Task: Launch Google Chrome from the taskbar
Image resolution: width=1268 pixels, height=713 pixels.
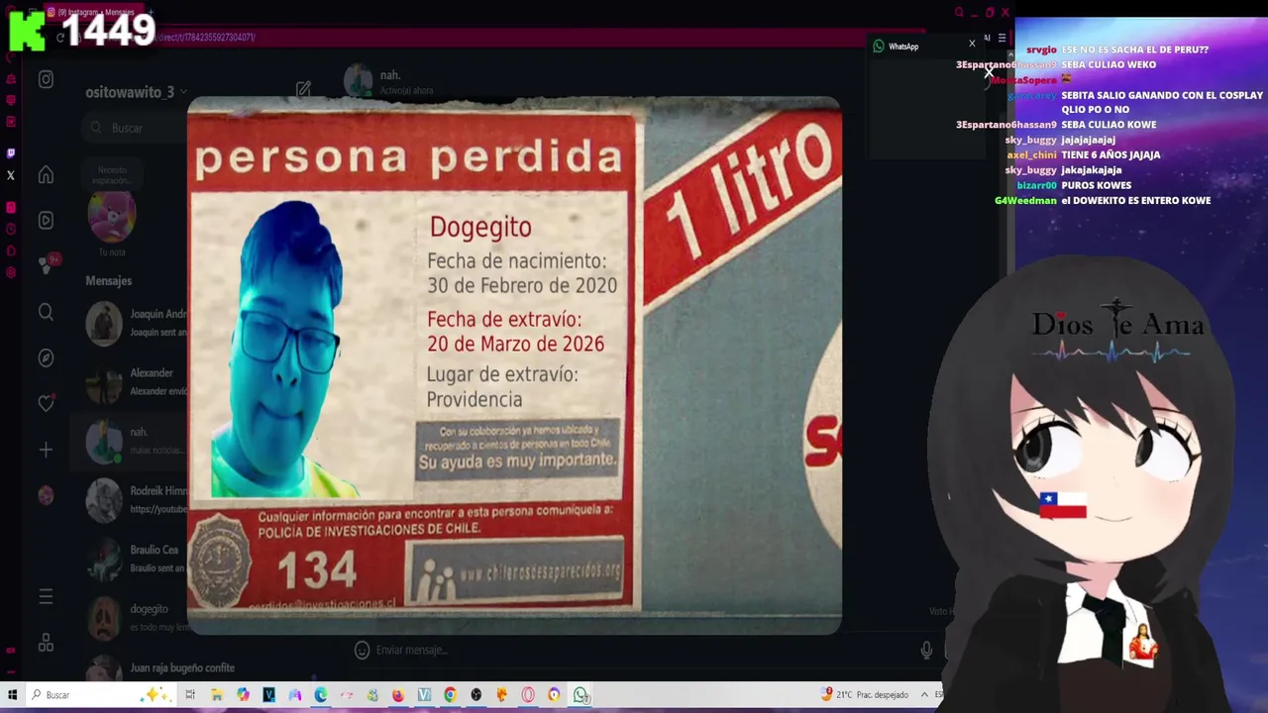Action: (x=450, y=695)
